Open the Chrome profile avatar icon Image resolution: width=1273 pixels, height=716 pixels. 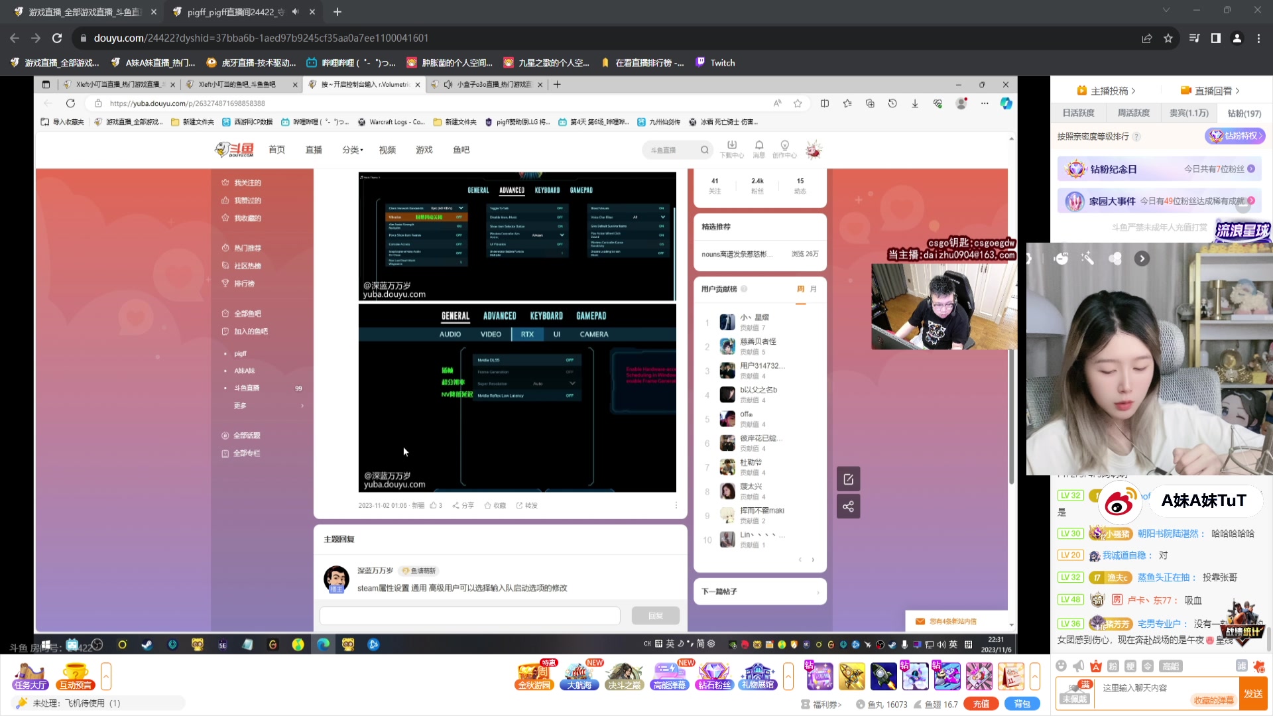click(1237, 38)
